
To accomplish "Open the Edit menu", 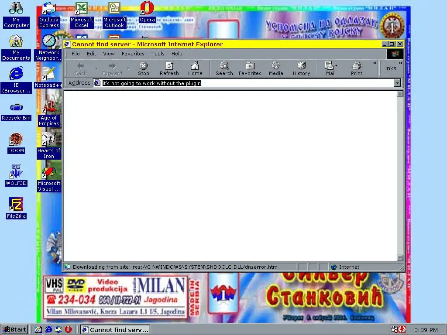I will pos(91,54).
